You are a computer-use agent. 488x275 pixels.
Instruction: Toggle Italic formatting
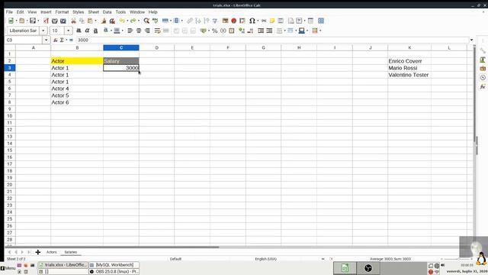pyautogui.click(x=87, y=31)
